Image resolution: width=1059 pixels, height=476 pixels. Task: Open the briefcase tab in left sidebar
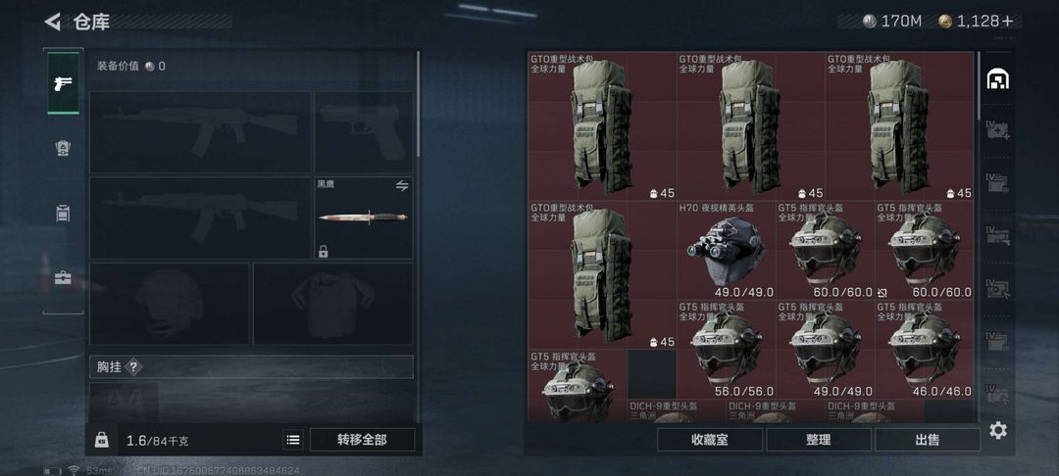pyautogui.click(x=64, y=277)
